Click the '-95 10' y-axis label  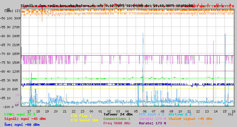(5, 98)
